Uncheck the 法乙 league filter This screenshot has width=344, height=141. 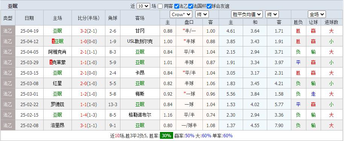[x=177, y=6]
